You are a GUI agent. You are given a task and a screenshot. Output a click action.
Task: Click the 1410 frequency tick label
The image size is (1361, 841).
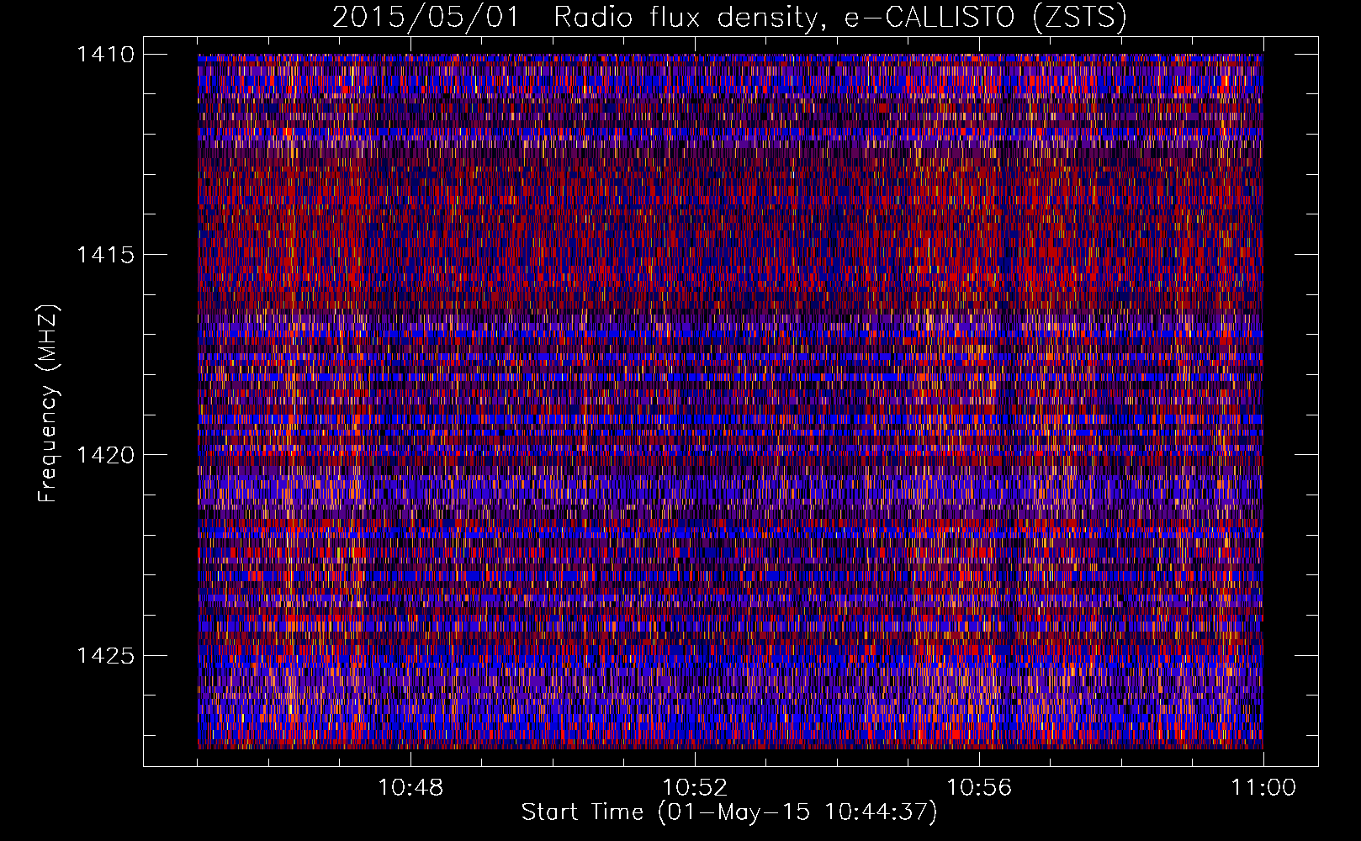point(106,55)
